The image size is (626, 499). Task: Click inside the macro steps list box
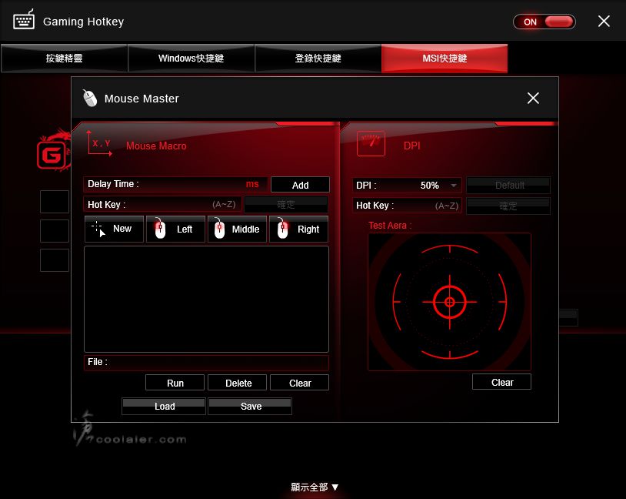point(206,299)
